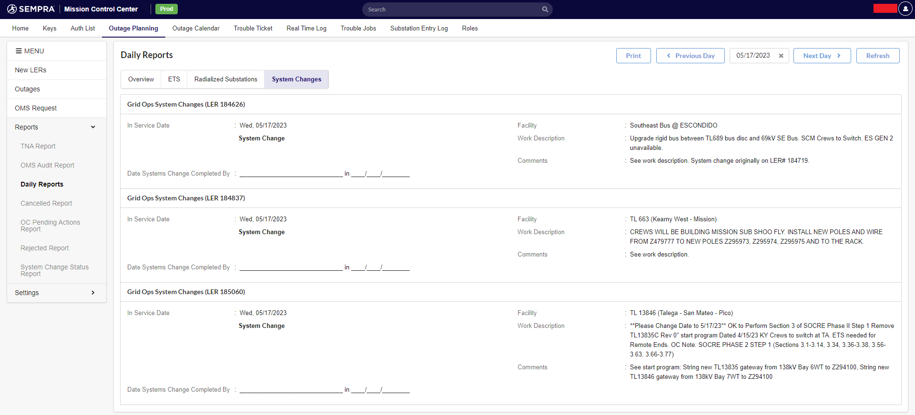Open the user profile avatar icon
The image size is (915, 415).
pos(905,9)
